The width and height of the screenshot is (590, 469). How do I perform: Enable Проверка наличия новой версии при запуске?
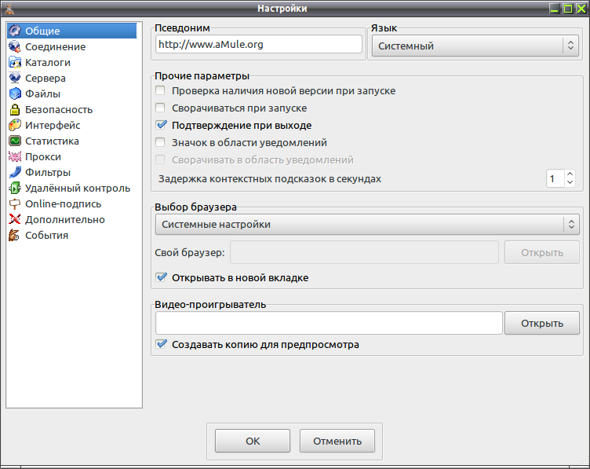[x=160, y=90]
